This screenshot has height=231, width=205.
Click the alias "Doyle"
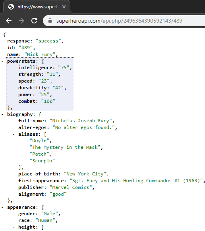tap(39, 141)
